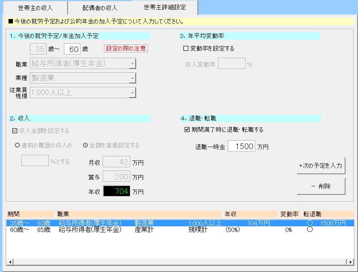Switch to the 世帯主の収入 tab
The width and height of the screenshot is (358, 272).
pyautogui.click(x=36, y=8)
